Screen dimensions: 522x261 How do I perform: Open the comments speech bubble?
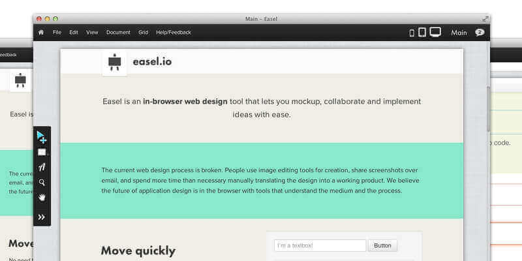tap(480, 32)
